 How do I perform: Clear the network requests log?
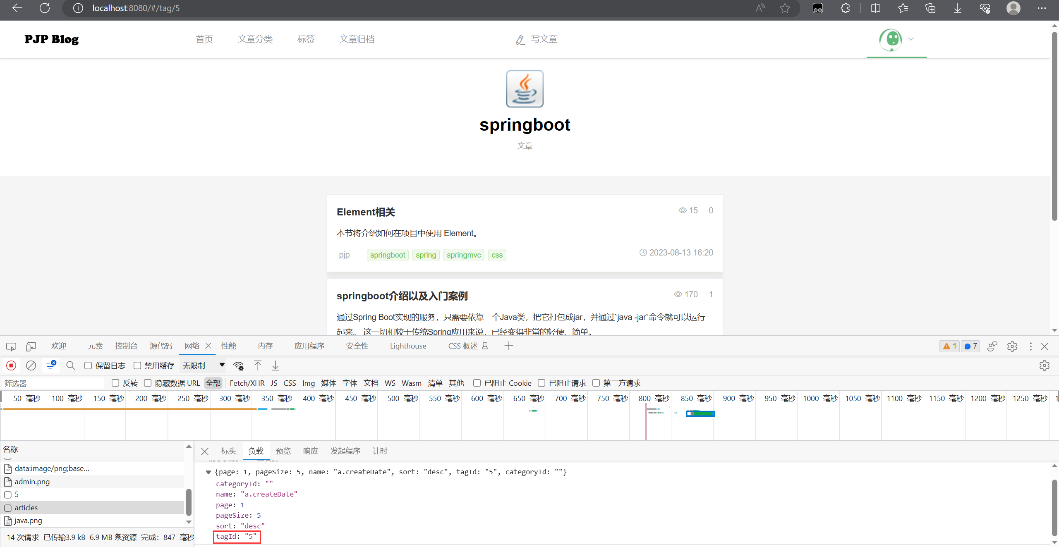point(31,365)
